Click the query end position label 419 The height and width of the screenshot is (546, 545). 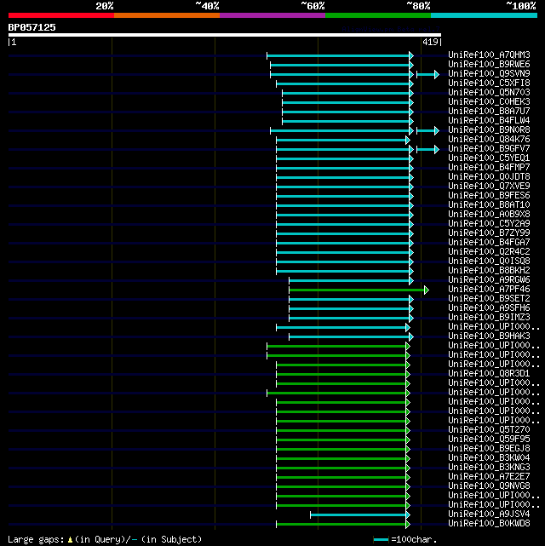[x=430, y=42]
